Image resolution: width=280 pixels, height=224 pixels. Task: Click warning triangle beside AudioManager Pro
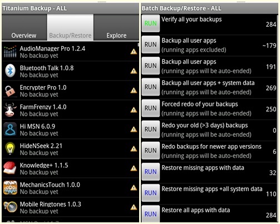pos(134,52)
